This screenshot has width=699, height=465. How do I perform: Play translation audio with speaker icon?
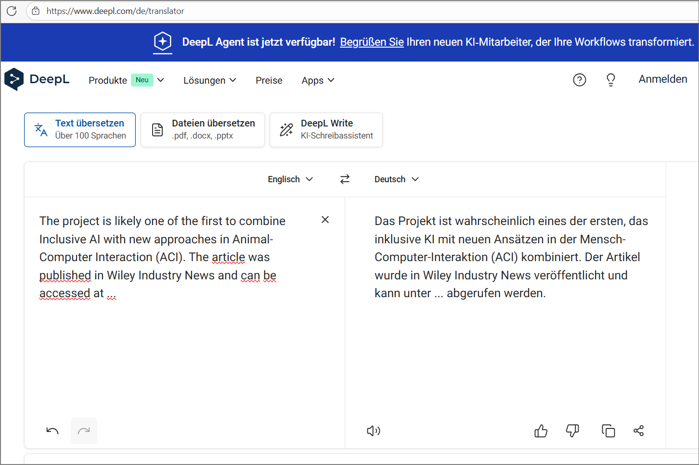pos(374,431)
